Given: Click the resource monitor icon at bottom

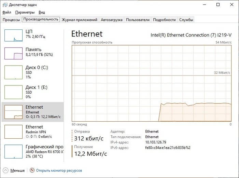Looking at the screenshot, I should (x=32, y=170).
